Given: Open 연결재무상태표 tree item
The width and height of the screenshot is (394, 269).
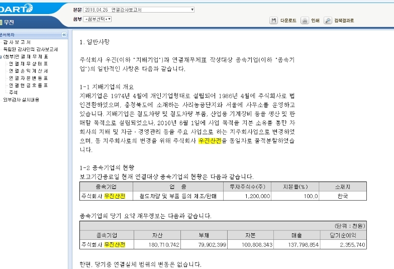Looking at the screenshot, I should click(x=28, y=63).
